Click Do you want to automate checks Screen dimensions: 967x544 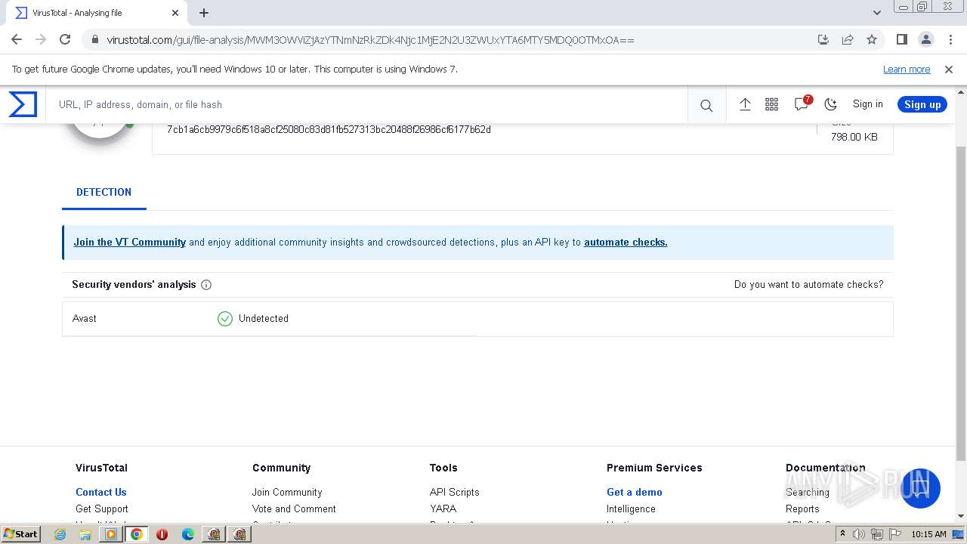point(808,285)
